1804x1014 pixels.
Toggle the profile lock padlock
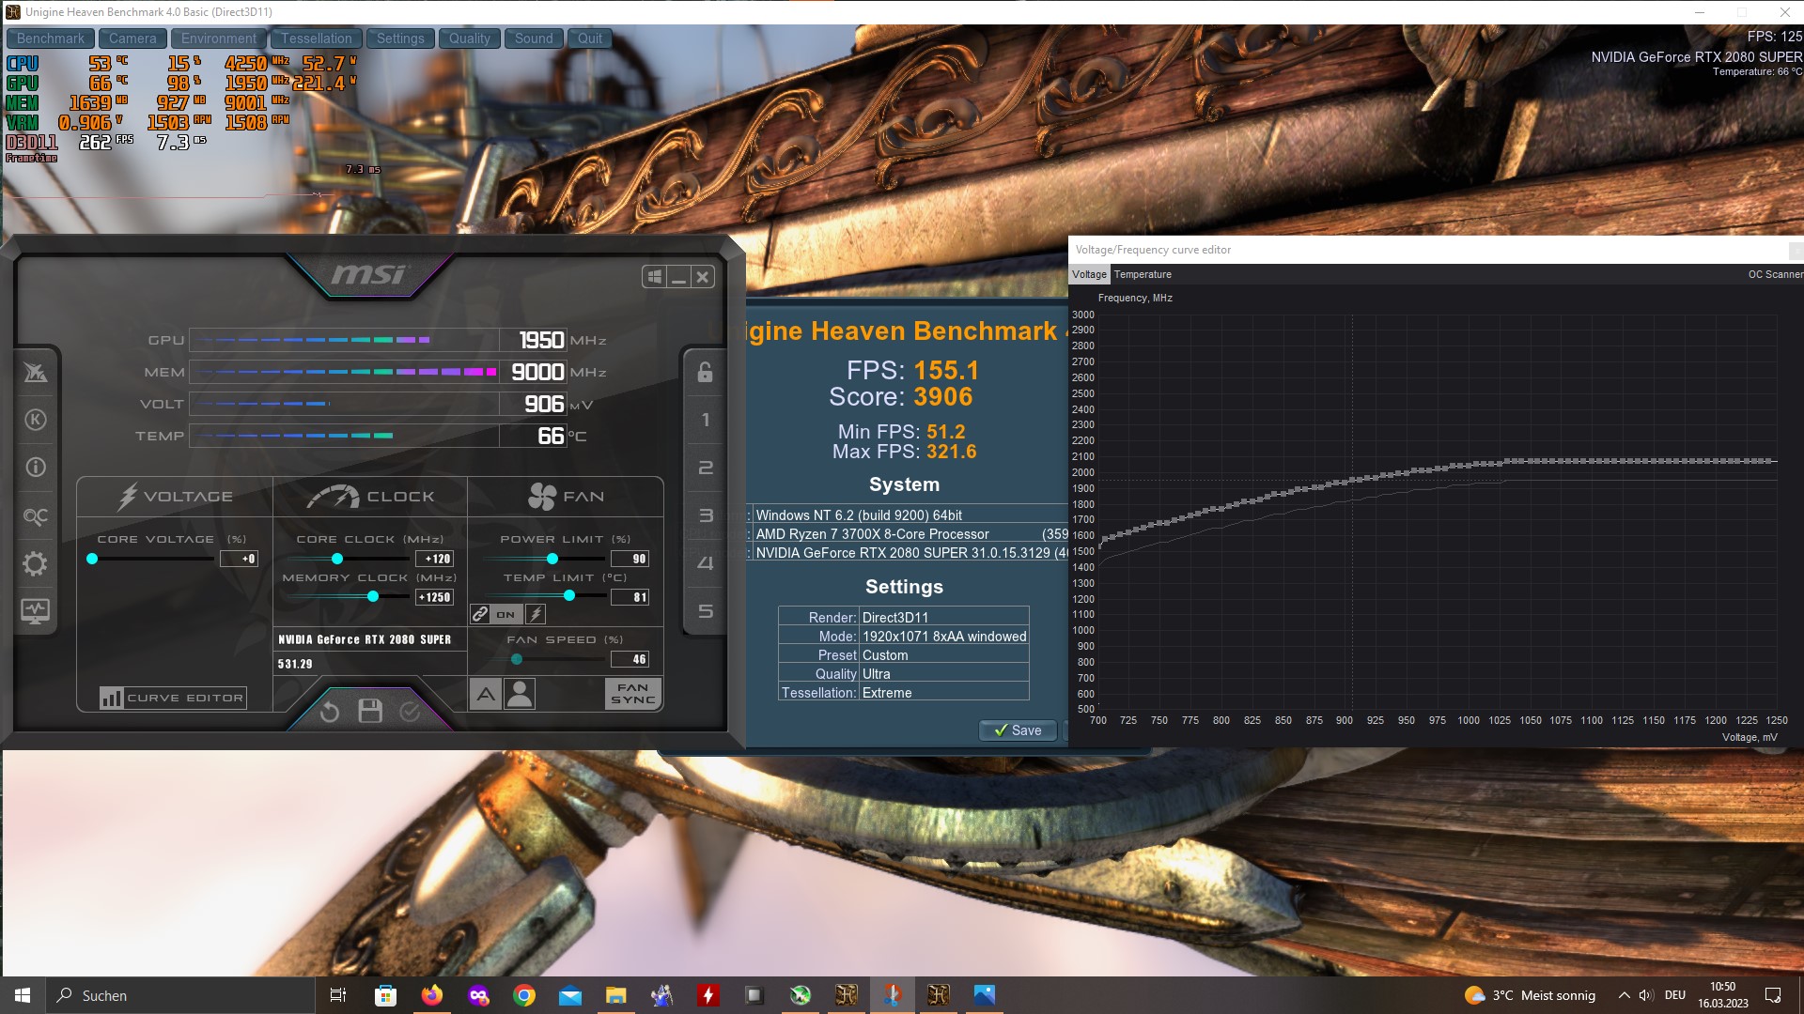(x=705, y=372)
